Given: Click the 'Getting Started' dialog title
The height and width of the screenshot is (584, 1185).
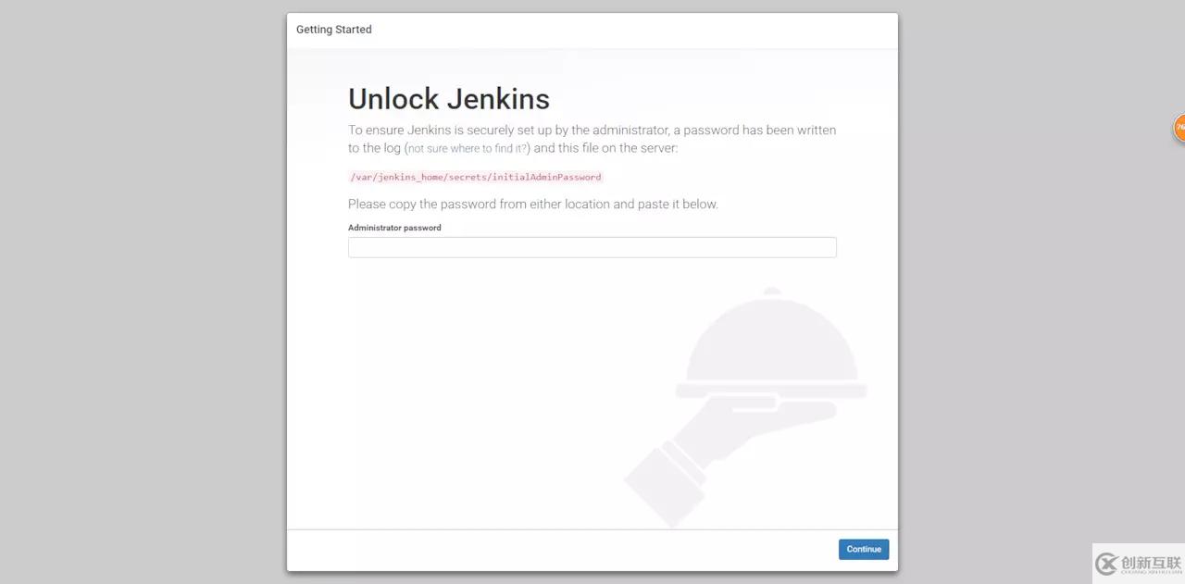Looking at the screenshot, I should (x=334, y=30).
